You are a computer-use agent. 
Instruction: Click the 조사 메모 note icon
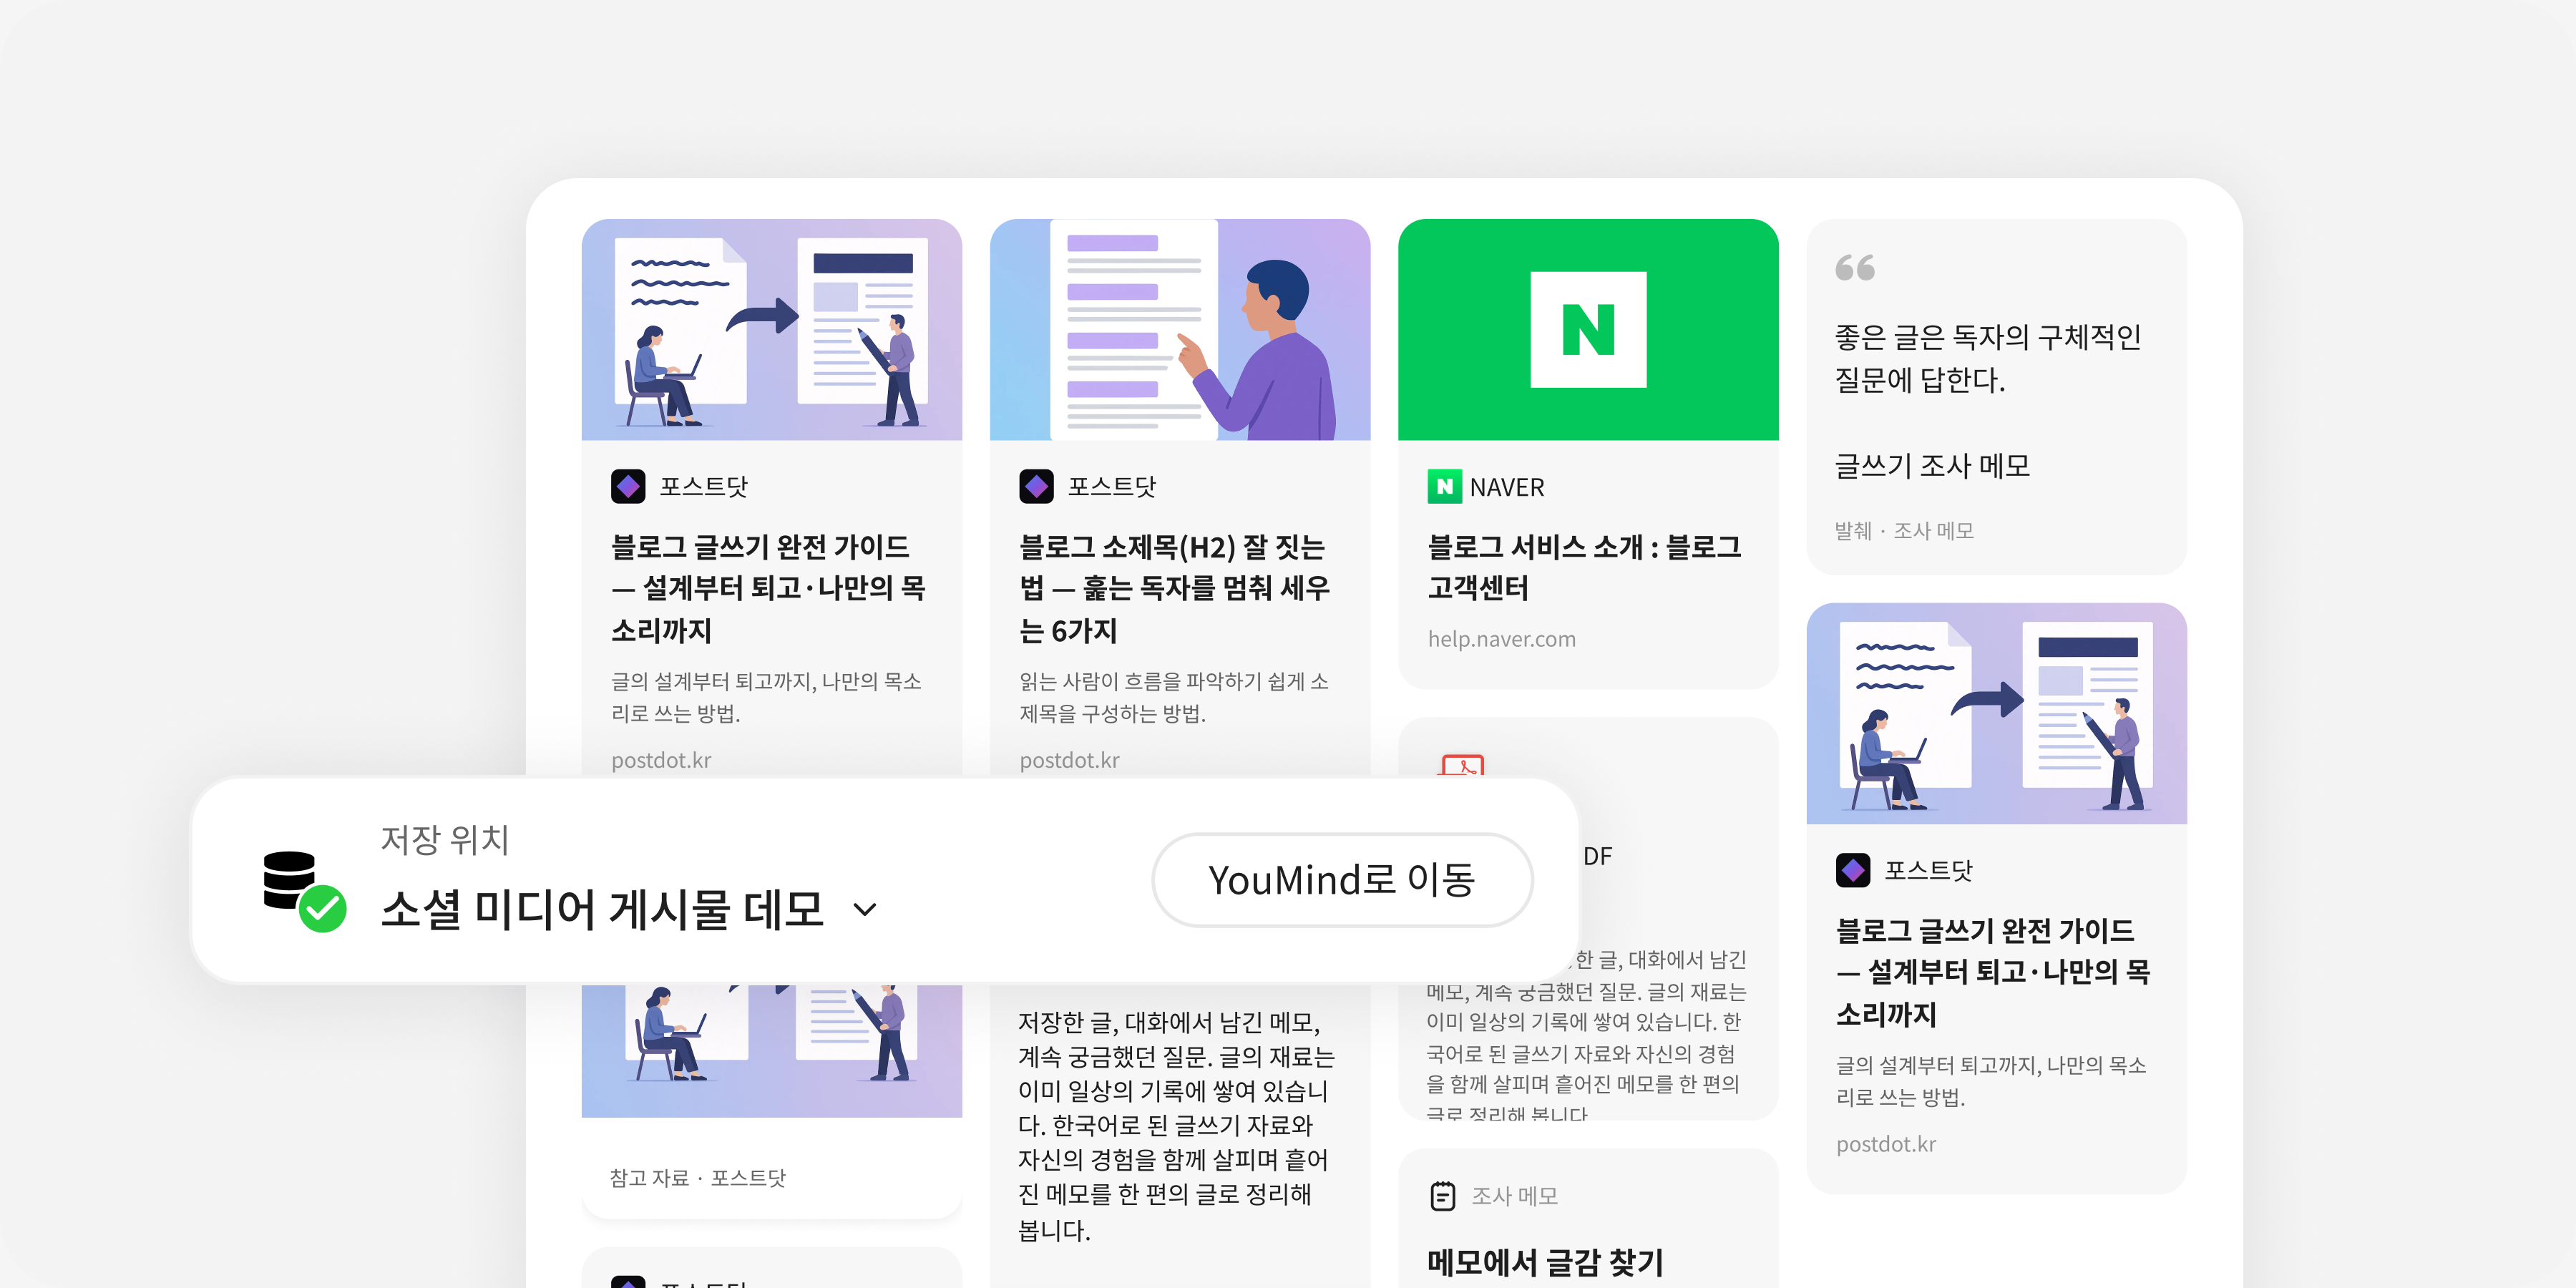[x=1443, y=1196]
